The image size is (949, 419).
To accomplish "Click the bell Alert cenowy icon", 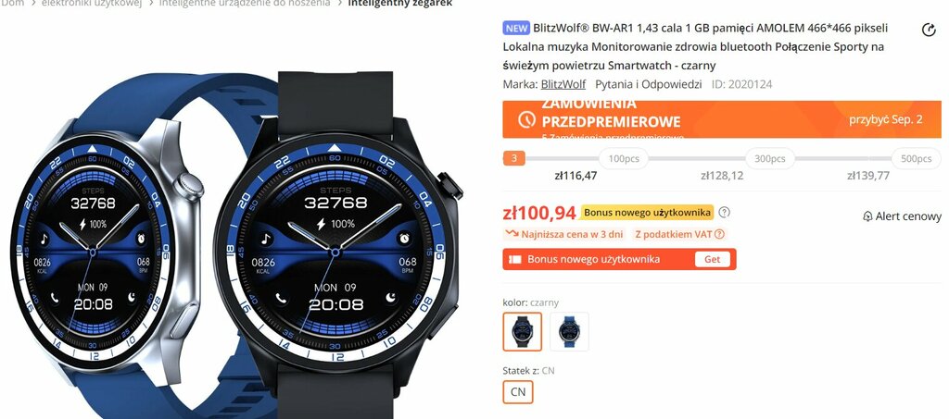I will (867, 216).
